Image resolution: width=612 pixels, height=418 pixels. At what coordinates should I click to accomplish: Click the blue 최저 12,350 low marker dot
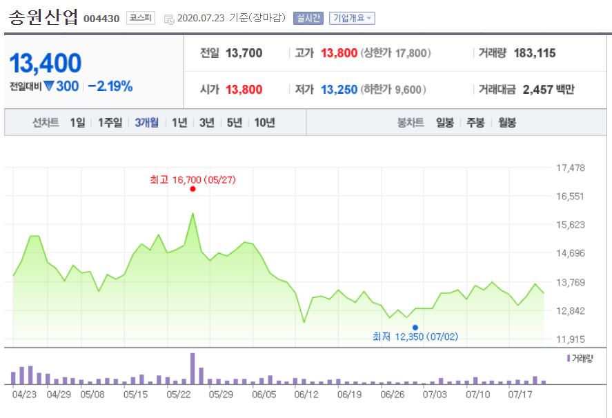pos(415,328)
